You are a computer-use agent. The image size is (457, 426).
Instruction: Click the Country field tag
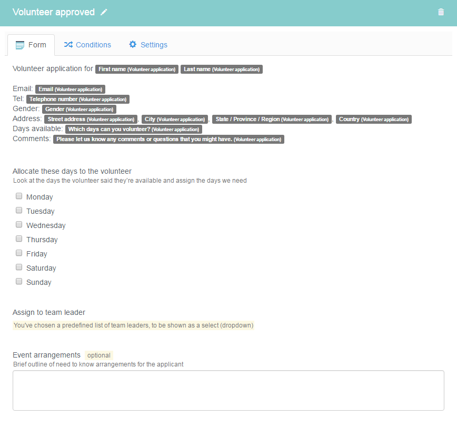coord(373,120)
